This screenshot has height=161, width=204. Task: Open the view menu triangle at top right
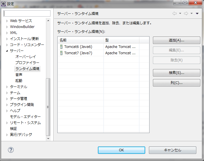[197, 13]
